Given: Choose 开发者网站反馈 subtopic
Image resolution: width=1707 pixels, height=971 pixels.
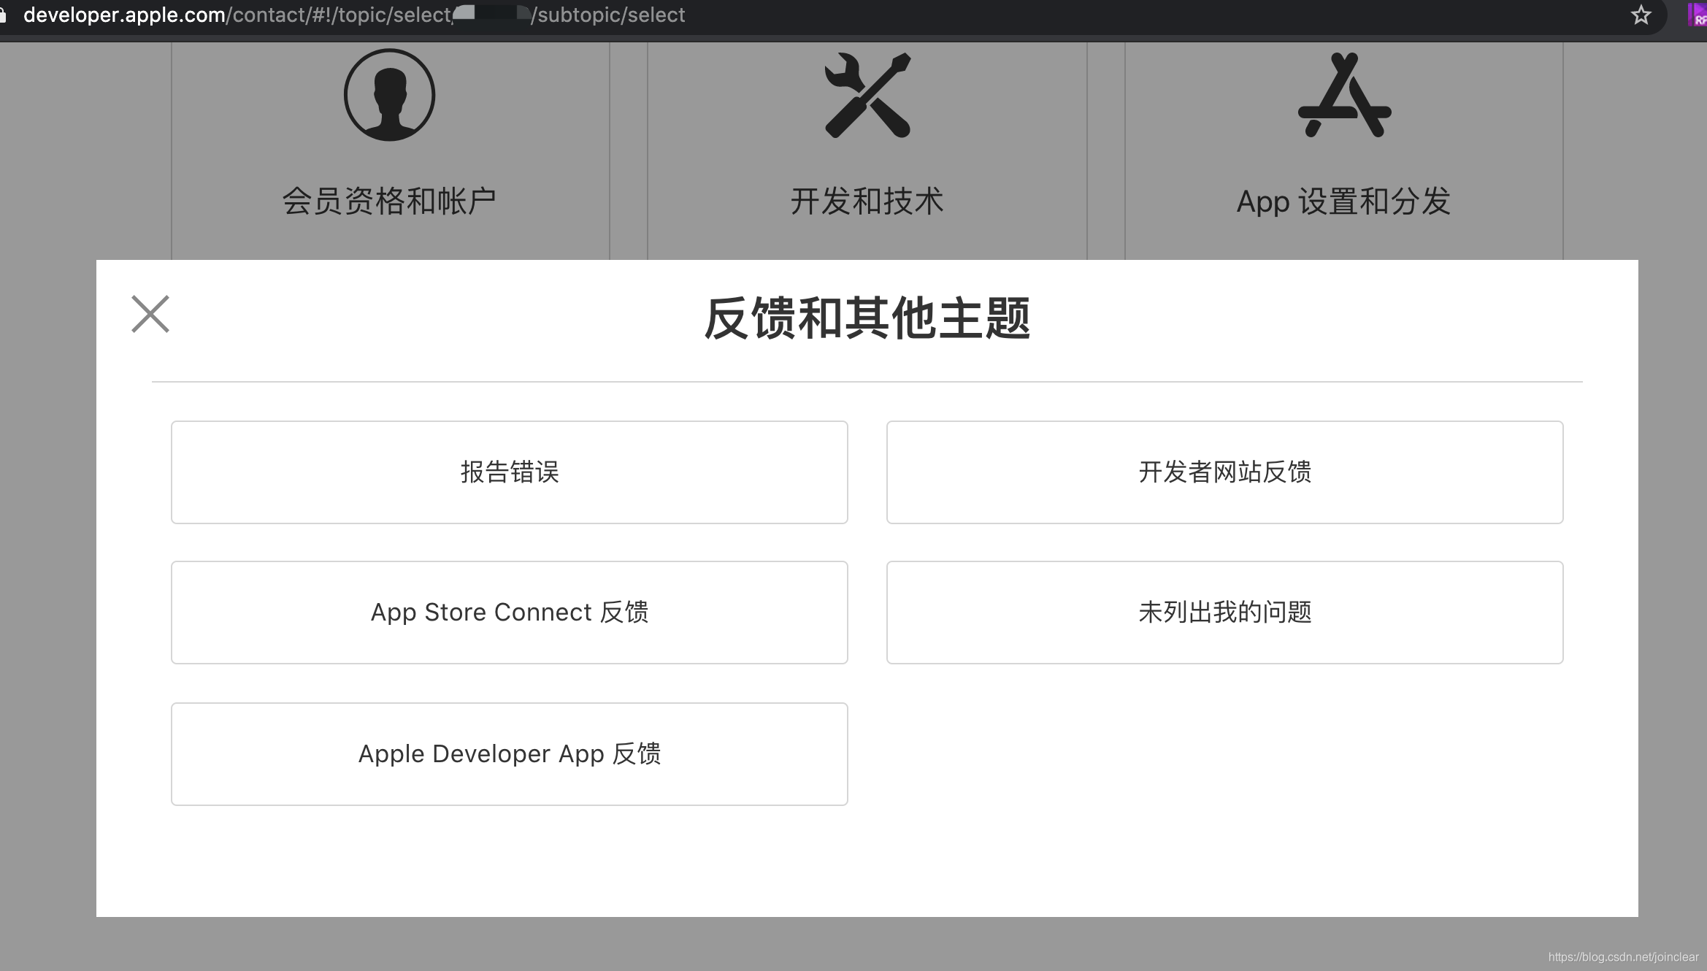Looking at the screenshot, I should click(x=1224, y=472).
